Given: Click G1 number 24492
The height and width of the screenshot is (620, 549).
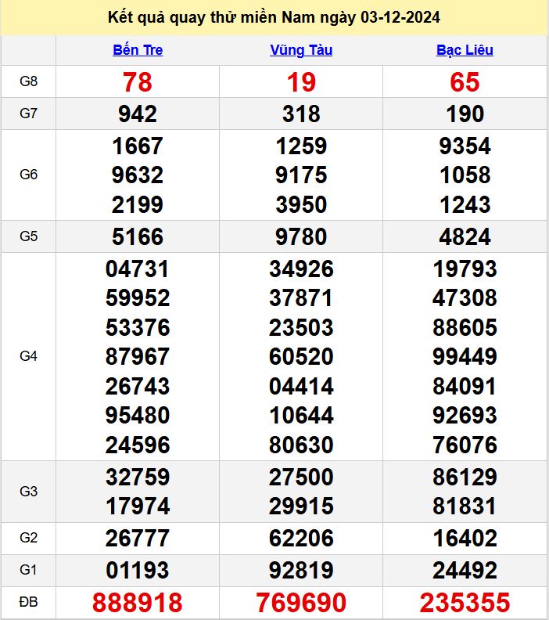Looking at the screenshot, I should pyautogui.click(x=465, y=571).
